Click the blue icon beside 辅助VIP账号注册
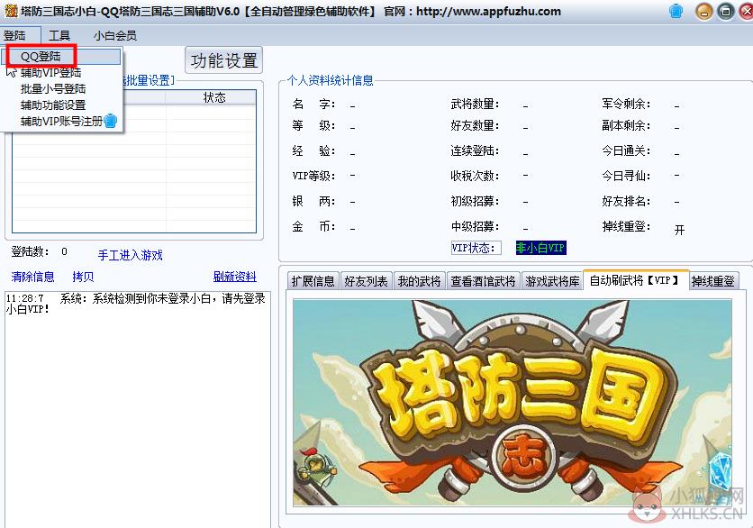Image resolution: width=753 pixels, height=528 pixels. 111,121
